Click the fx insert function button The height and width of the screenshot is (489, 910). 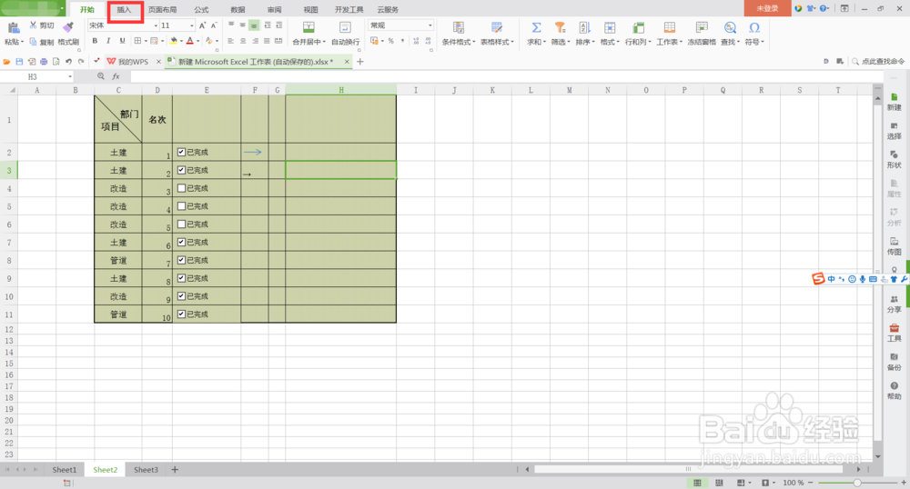pyautogui.click(x=116, y=76)
